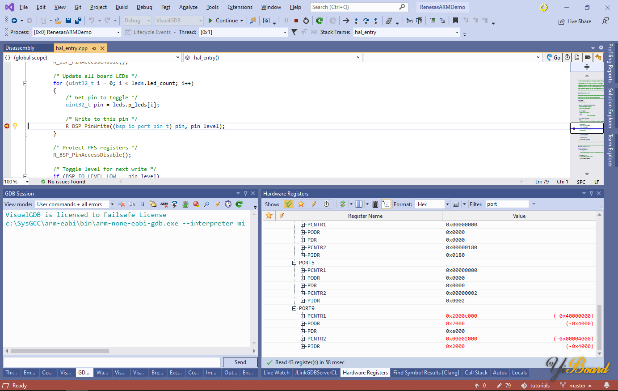This screenshot has width=618, height=391.
Task: Toggle the lightning Show filter in Hardware Registers
Action: [x=314, y=204]
